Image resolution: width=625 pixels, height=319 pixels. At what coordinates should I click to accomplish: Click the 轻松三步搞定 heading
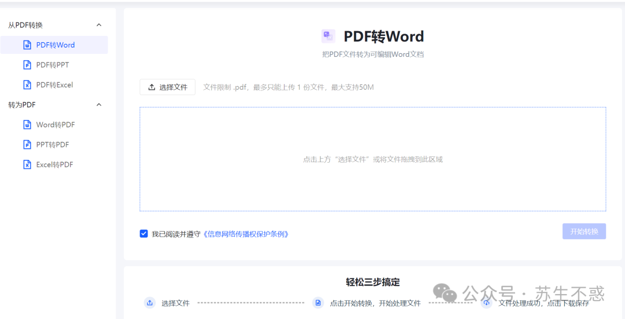point(373,283)
